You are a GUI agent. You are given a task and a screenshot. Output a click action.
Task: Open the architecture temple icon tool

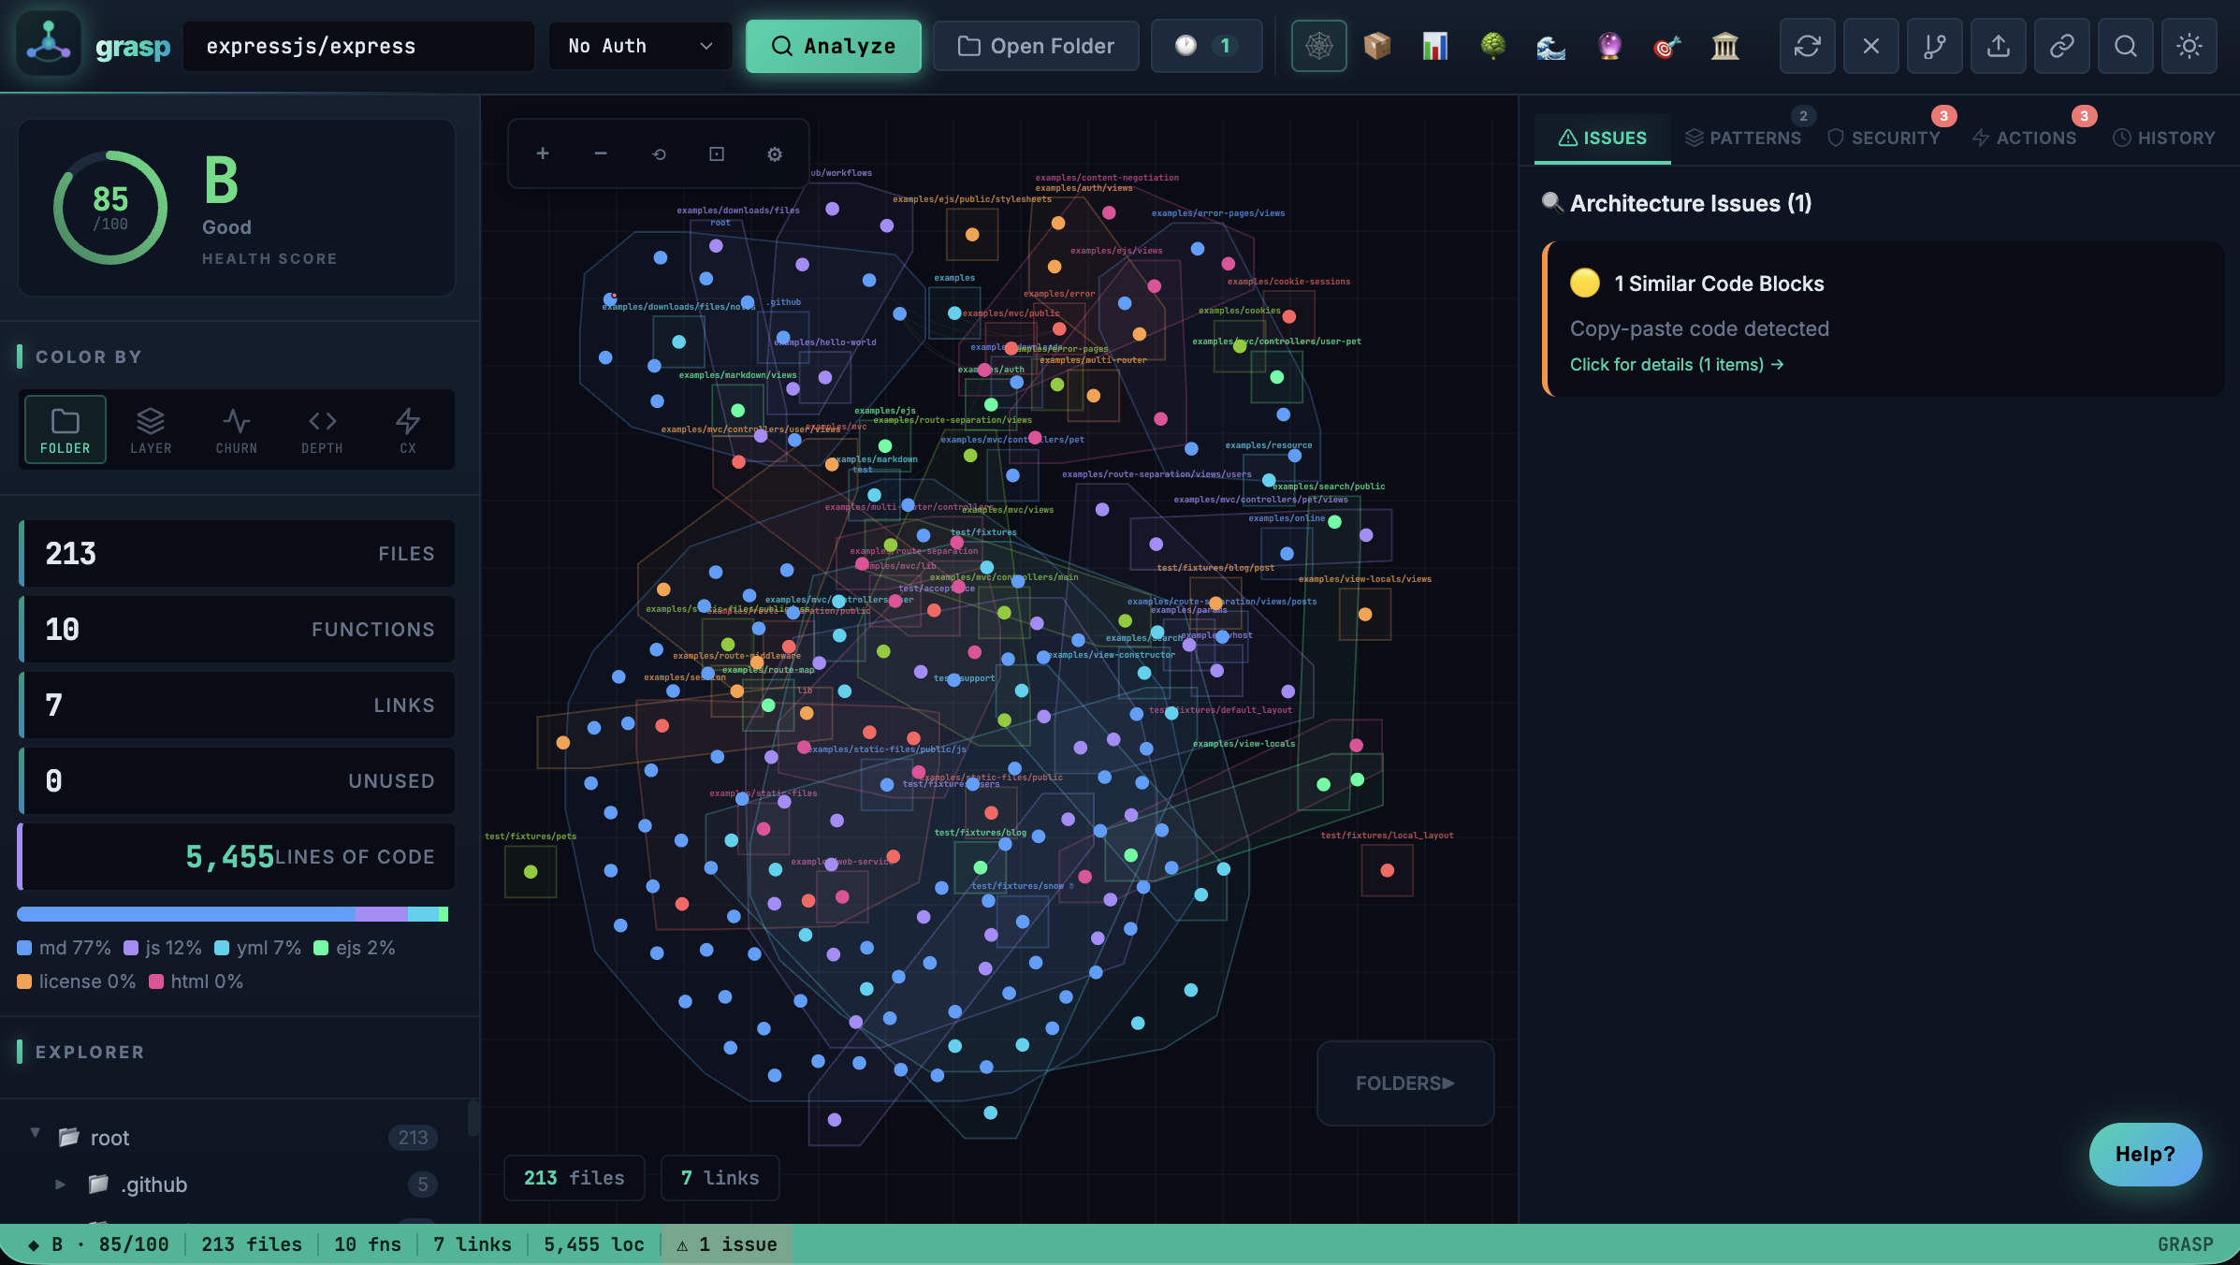click(1724, 45)
